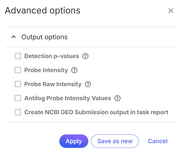This screenshot has height=151, width=181.
Task: Open help icon beside Probe Intensity
Action: [x=74, y=70]
